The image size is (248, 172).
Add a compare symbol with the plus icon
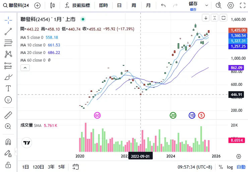(37, 6)
